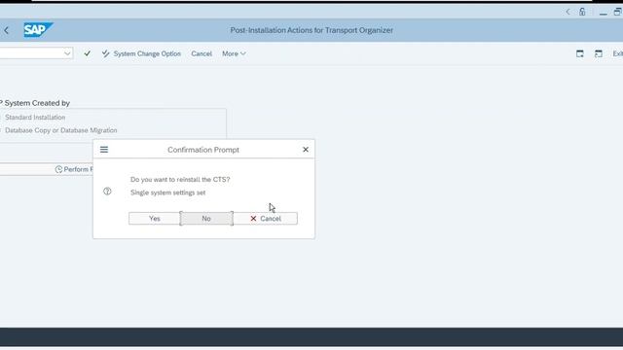Click the chevron left of the lock icon
The image size is (623, 350).
(x=568, y=12)
